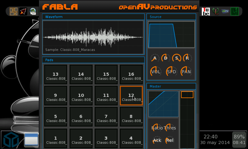Click the Rel dial in Master

[170, 140]
